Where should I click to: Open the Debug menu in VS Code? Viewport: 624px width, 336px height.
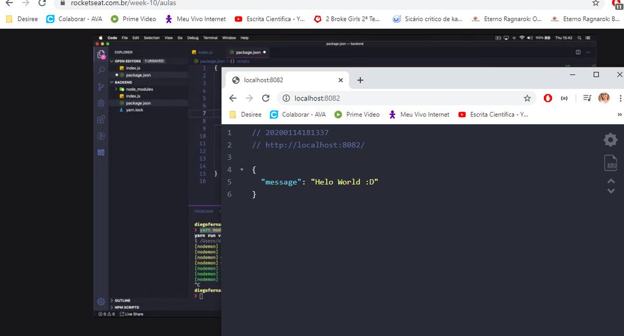coord(193,38)
